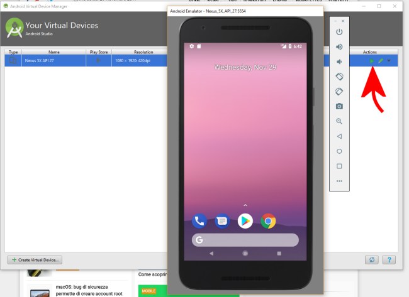Click the Back triangle in the emulator toolbar

339,136
